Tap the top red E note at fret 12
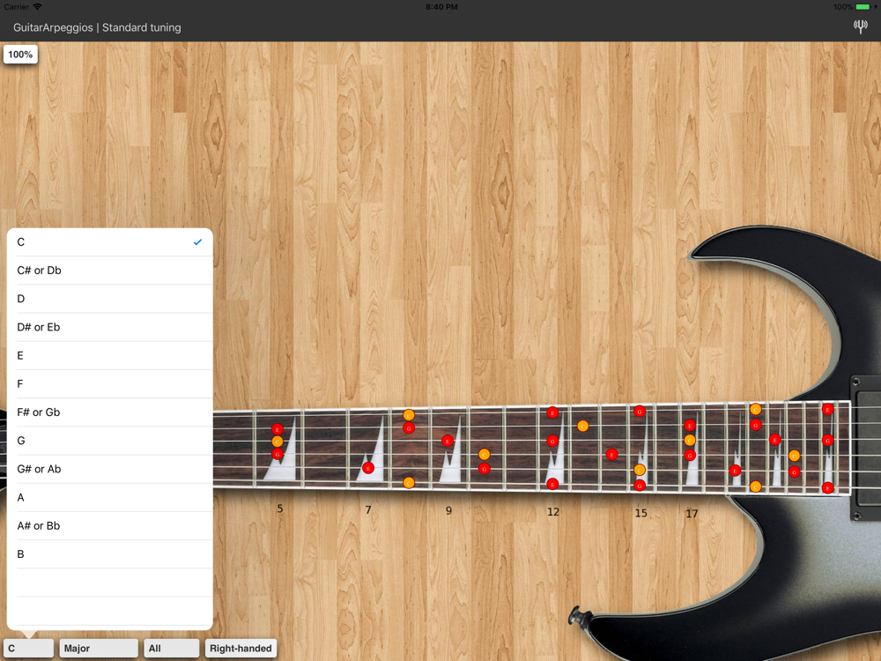 click(552, 412)
